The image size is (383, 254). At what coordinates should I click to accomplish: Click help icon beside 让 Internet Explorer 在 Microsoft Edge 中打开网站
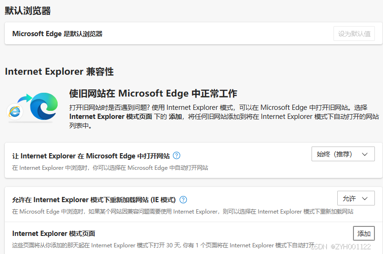point(176,156)
